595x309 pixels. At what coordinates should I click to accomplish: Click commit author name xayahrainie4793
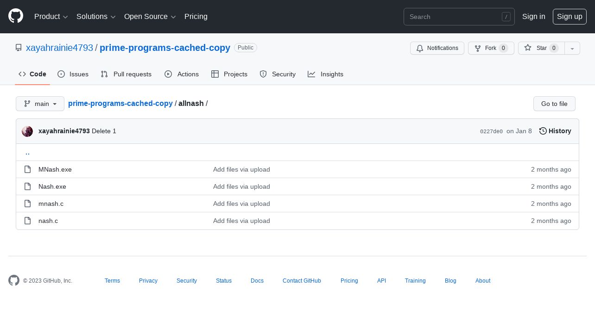(x=64, y=131)
